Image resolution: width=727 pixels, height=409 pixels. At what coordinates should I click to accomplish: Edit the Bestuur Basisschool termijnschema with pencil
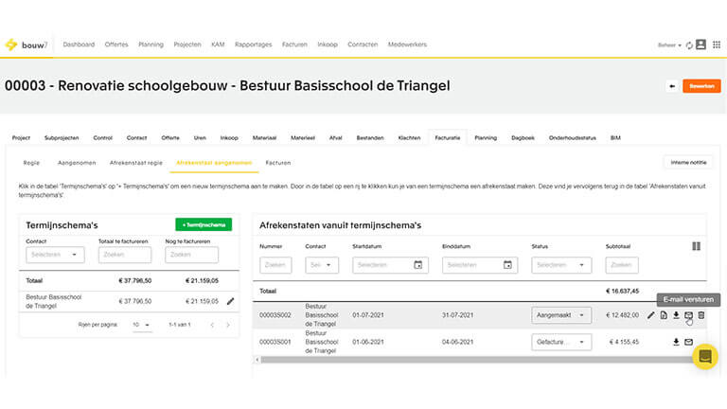coord(230,301)
